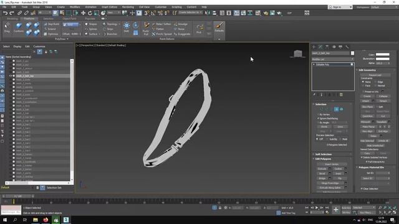Open the File menu
The height and width of the screenshot is (224, 399).
tap(4, 7)
